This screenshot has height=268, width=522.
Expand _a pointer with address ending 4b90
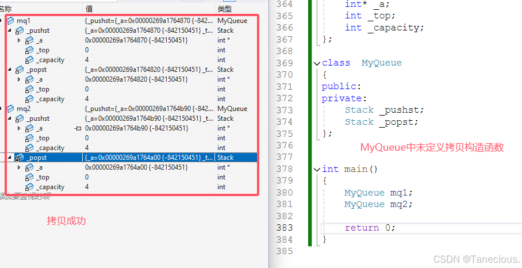pos(19,128)
